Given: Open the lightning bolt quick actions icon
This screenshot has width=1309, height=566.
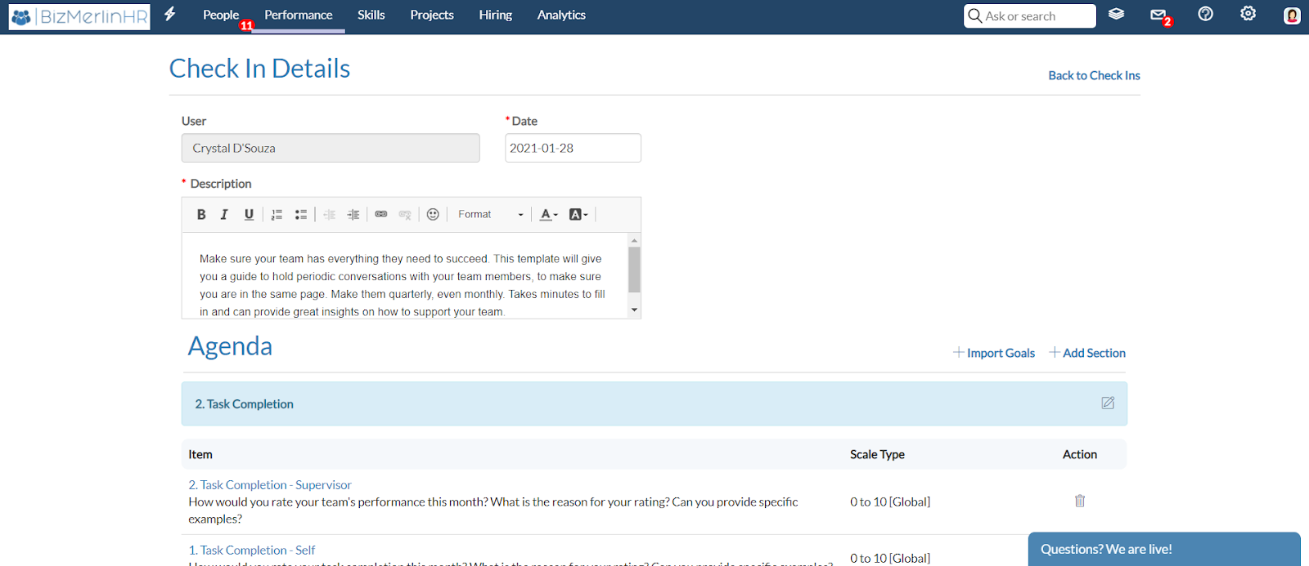Looking at the screenshot, I should coord(170,14).
